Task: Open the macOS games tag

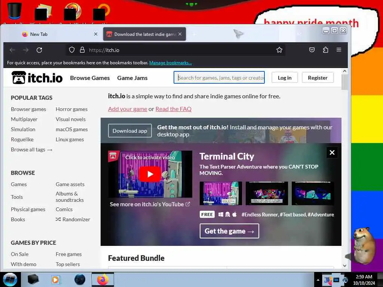Action: (x=71, y=129)
